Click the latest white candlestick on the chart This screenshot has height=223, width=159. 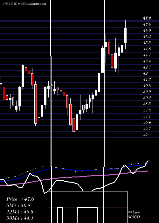click(125, 35)
